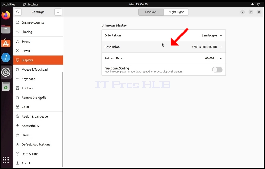Click the Color icon in sidebar
265x169 pixels.
[18, 107]
